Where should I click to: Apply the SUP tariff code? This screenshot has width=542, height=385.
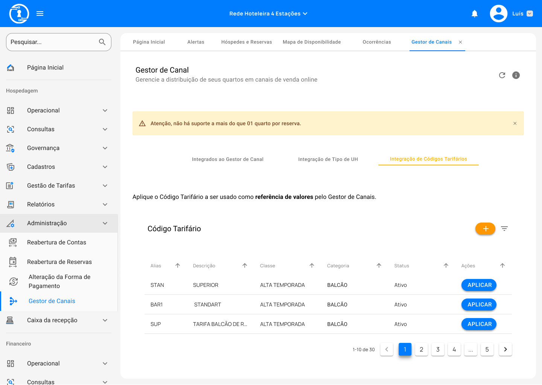479,324
